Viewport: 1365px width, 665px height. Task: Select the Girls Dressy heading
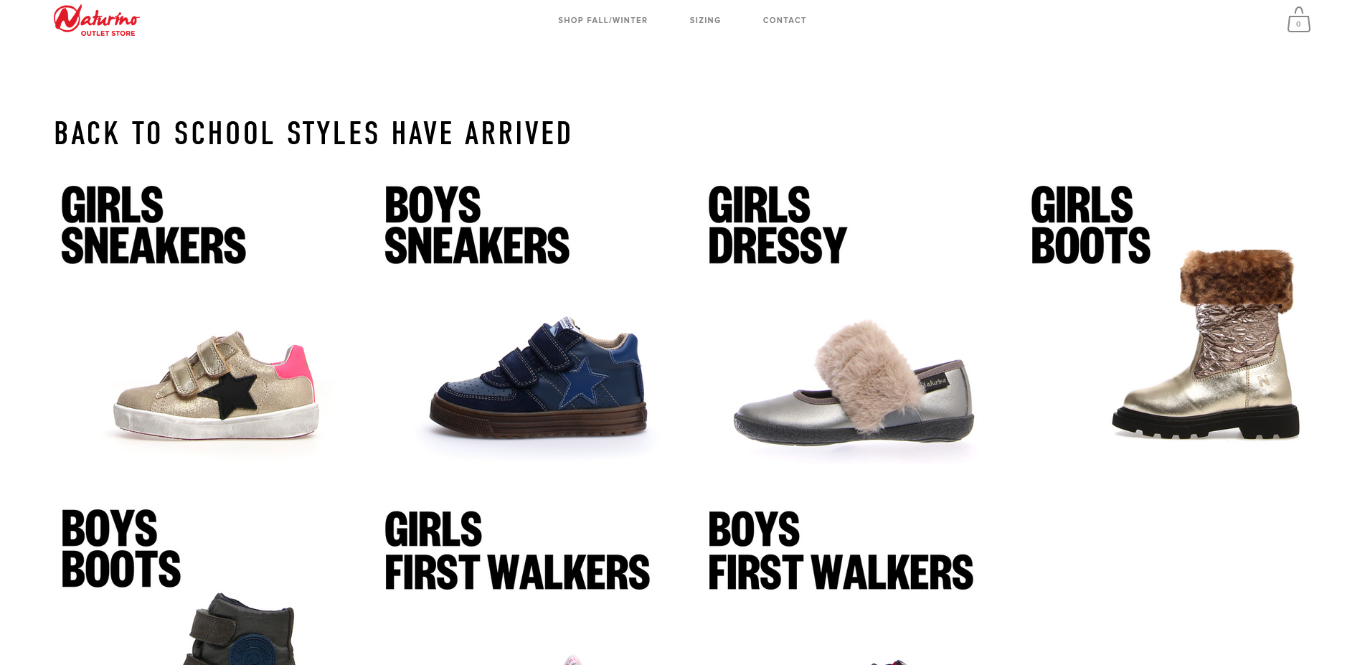click(778, 225)
